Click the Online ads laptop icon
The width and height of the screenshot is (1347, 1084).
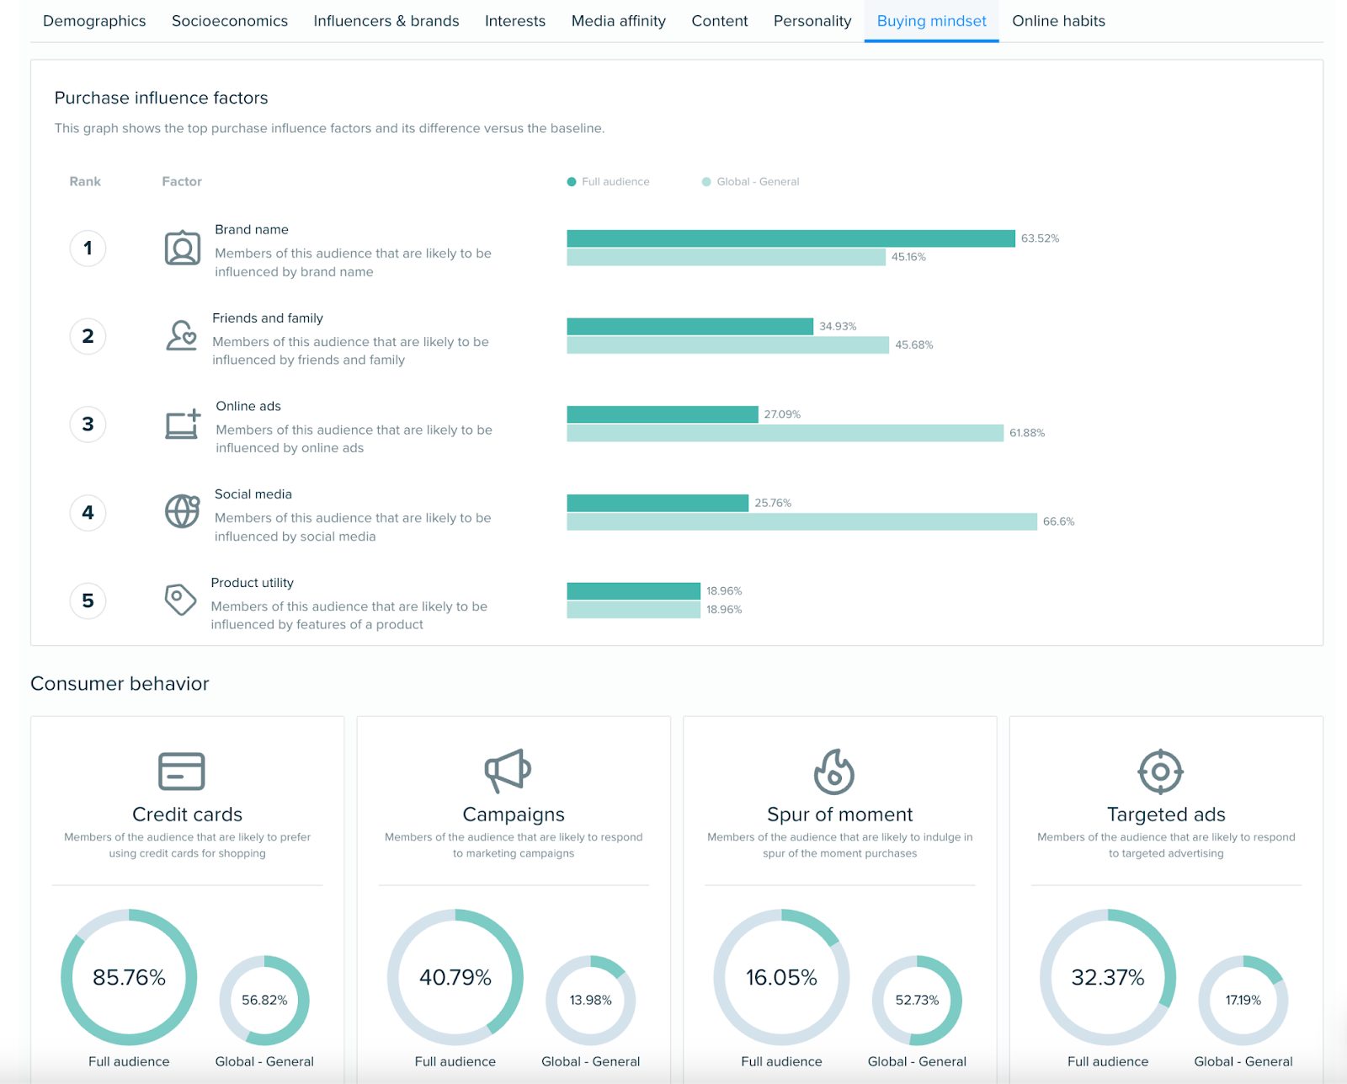coord(182,425)
